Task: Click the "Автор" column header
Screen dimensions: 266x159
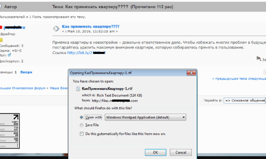Action: pos(10,7)
